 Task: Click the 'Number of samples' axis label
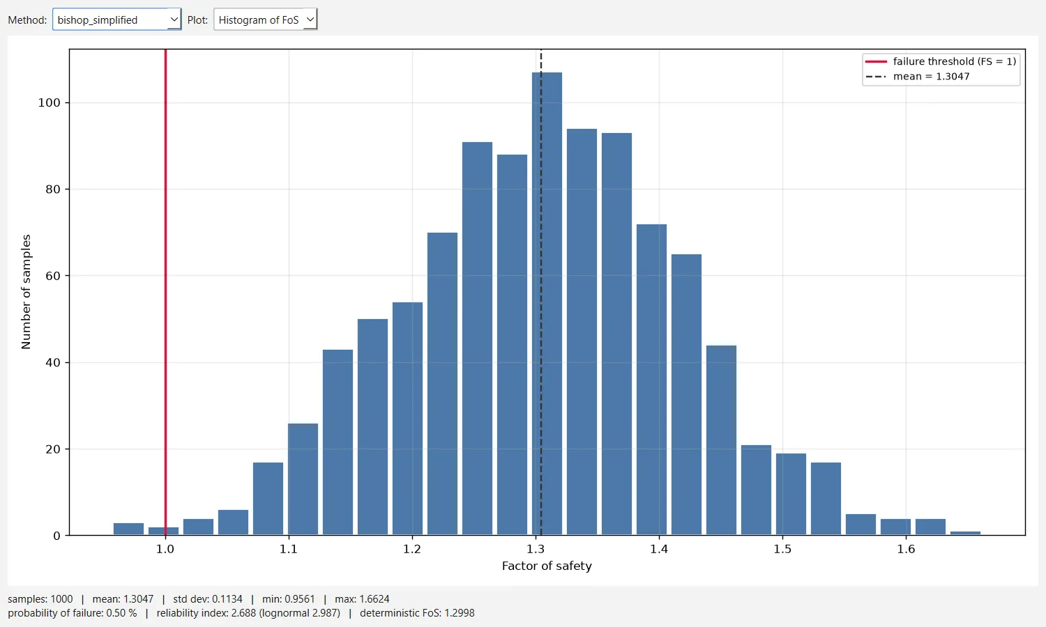26,292
